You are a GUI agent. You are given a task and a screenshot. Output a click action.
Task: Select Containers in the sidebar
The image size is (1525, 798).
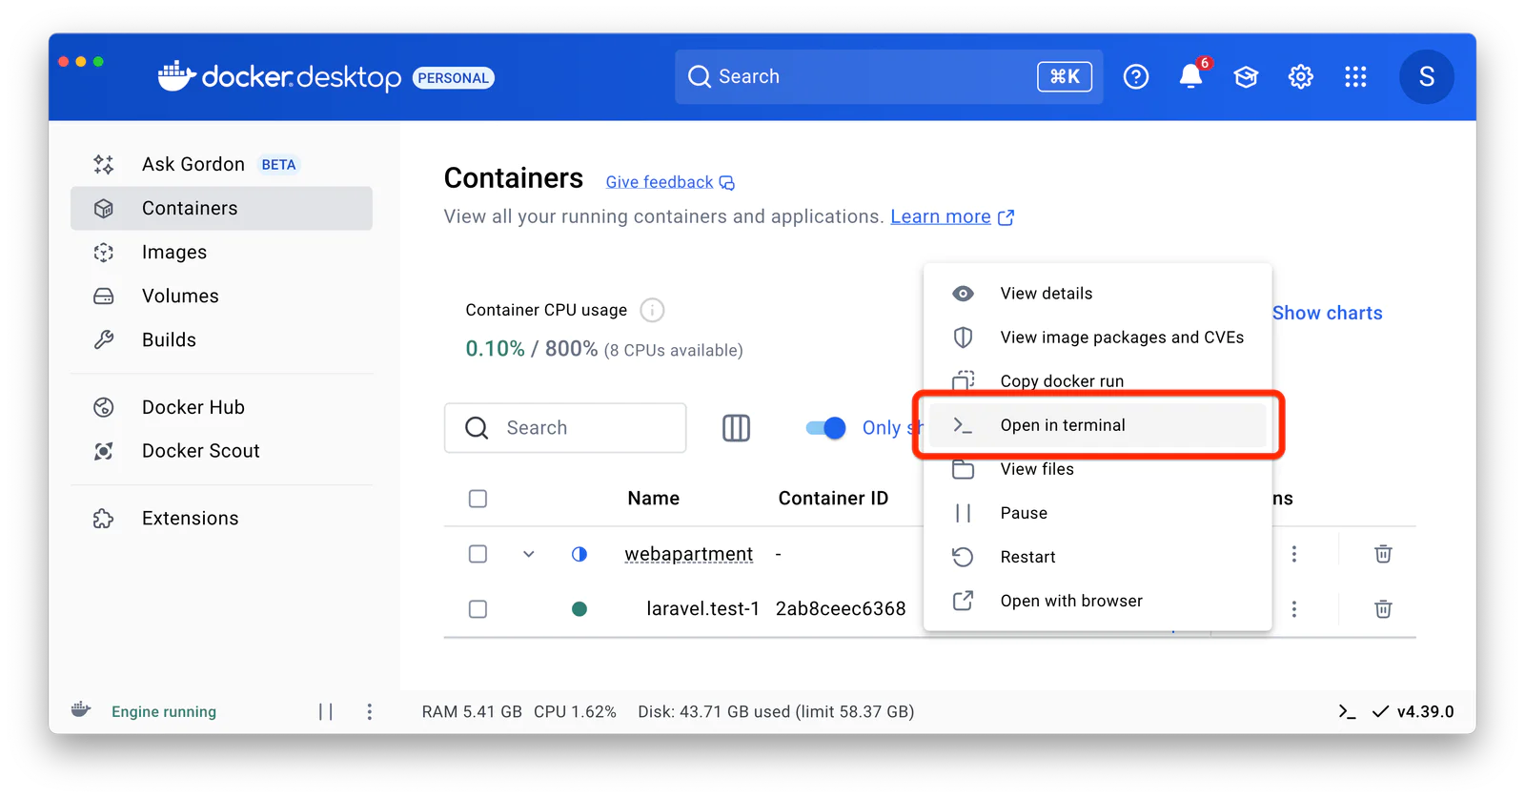(x=221, y=208)
